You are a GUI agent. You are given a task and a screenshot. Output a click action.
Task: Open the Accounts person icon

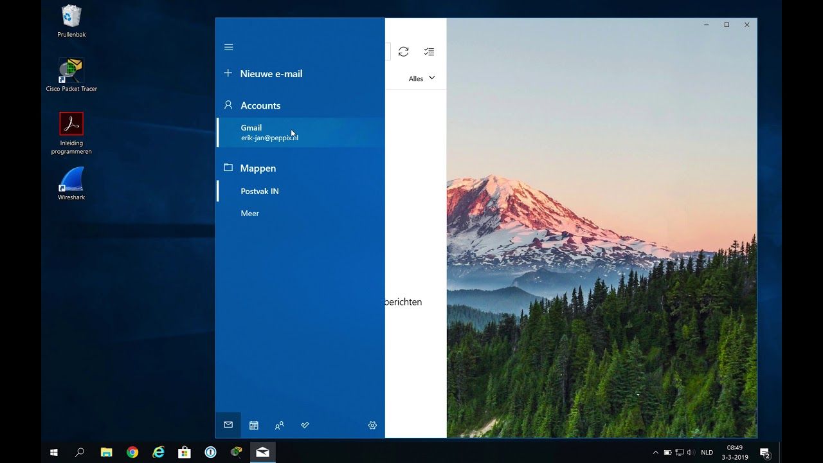[x=228, y=105]
